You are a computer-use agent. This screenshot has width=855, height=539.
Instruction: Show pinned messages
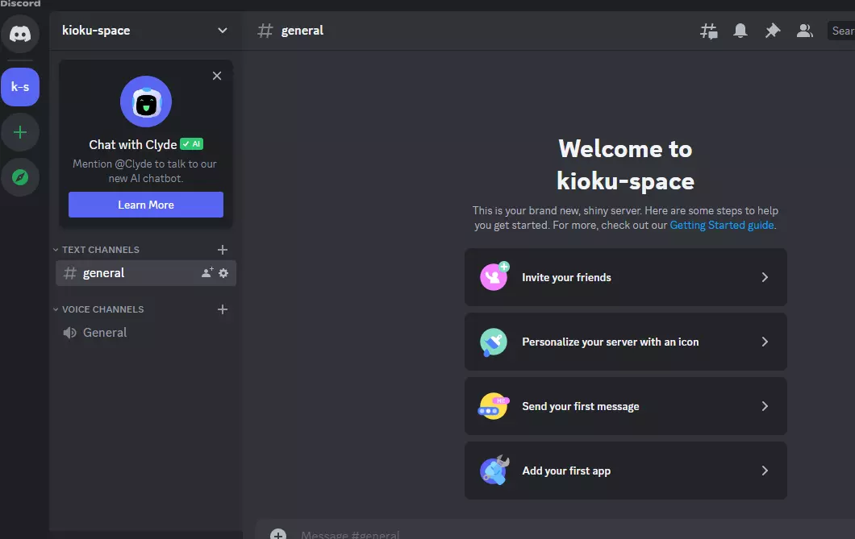(x=773, y=31)
